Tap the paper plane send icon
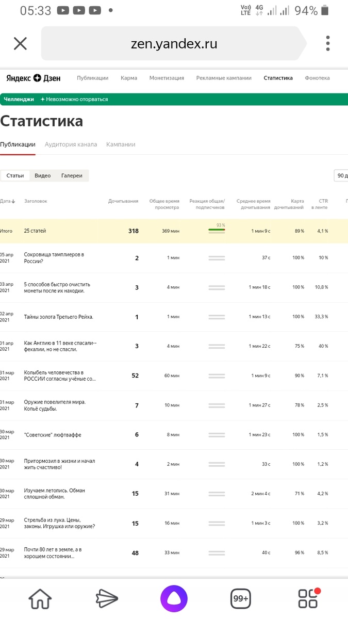This screenshot has width=348, height=619. 107,599
